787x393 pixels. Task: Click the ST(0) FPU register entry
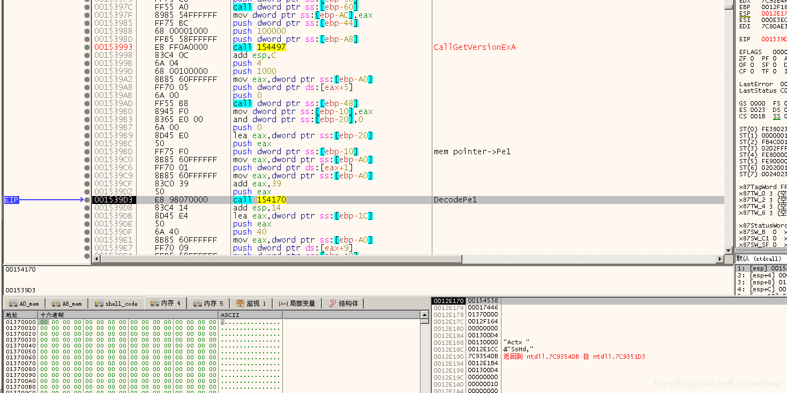(x=747, y=129)
